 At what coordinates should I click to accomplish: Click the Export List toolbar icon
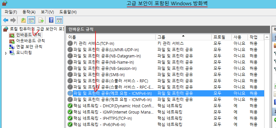pyautogui.click(x=41, y=20)
